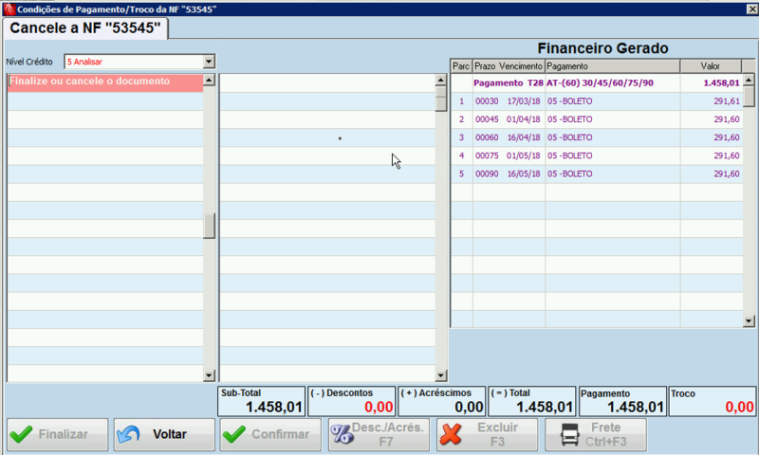Select installment row dated 01/05/18
The height and width of the screenshot is (455, 759).
[597, 155]
